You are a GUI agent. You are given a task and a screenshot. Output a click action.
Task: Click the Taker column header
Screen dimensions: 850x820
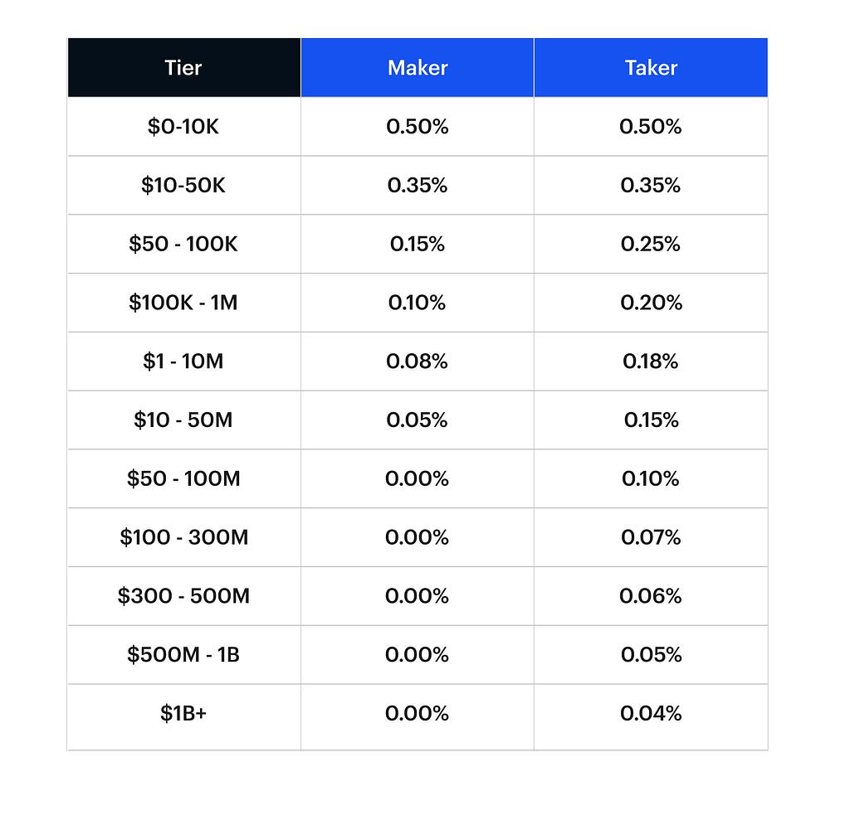click(651, 68)
